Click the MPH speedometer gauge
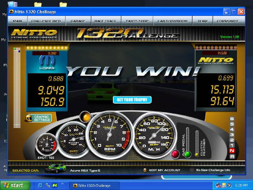The height and width of the screenshot is (190, 253). pos(154,135)
